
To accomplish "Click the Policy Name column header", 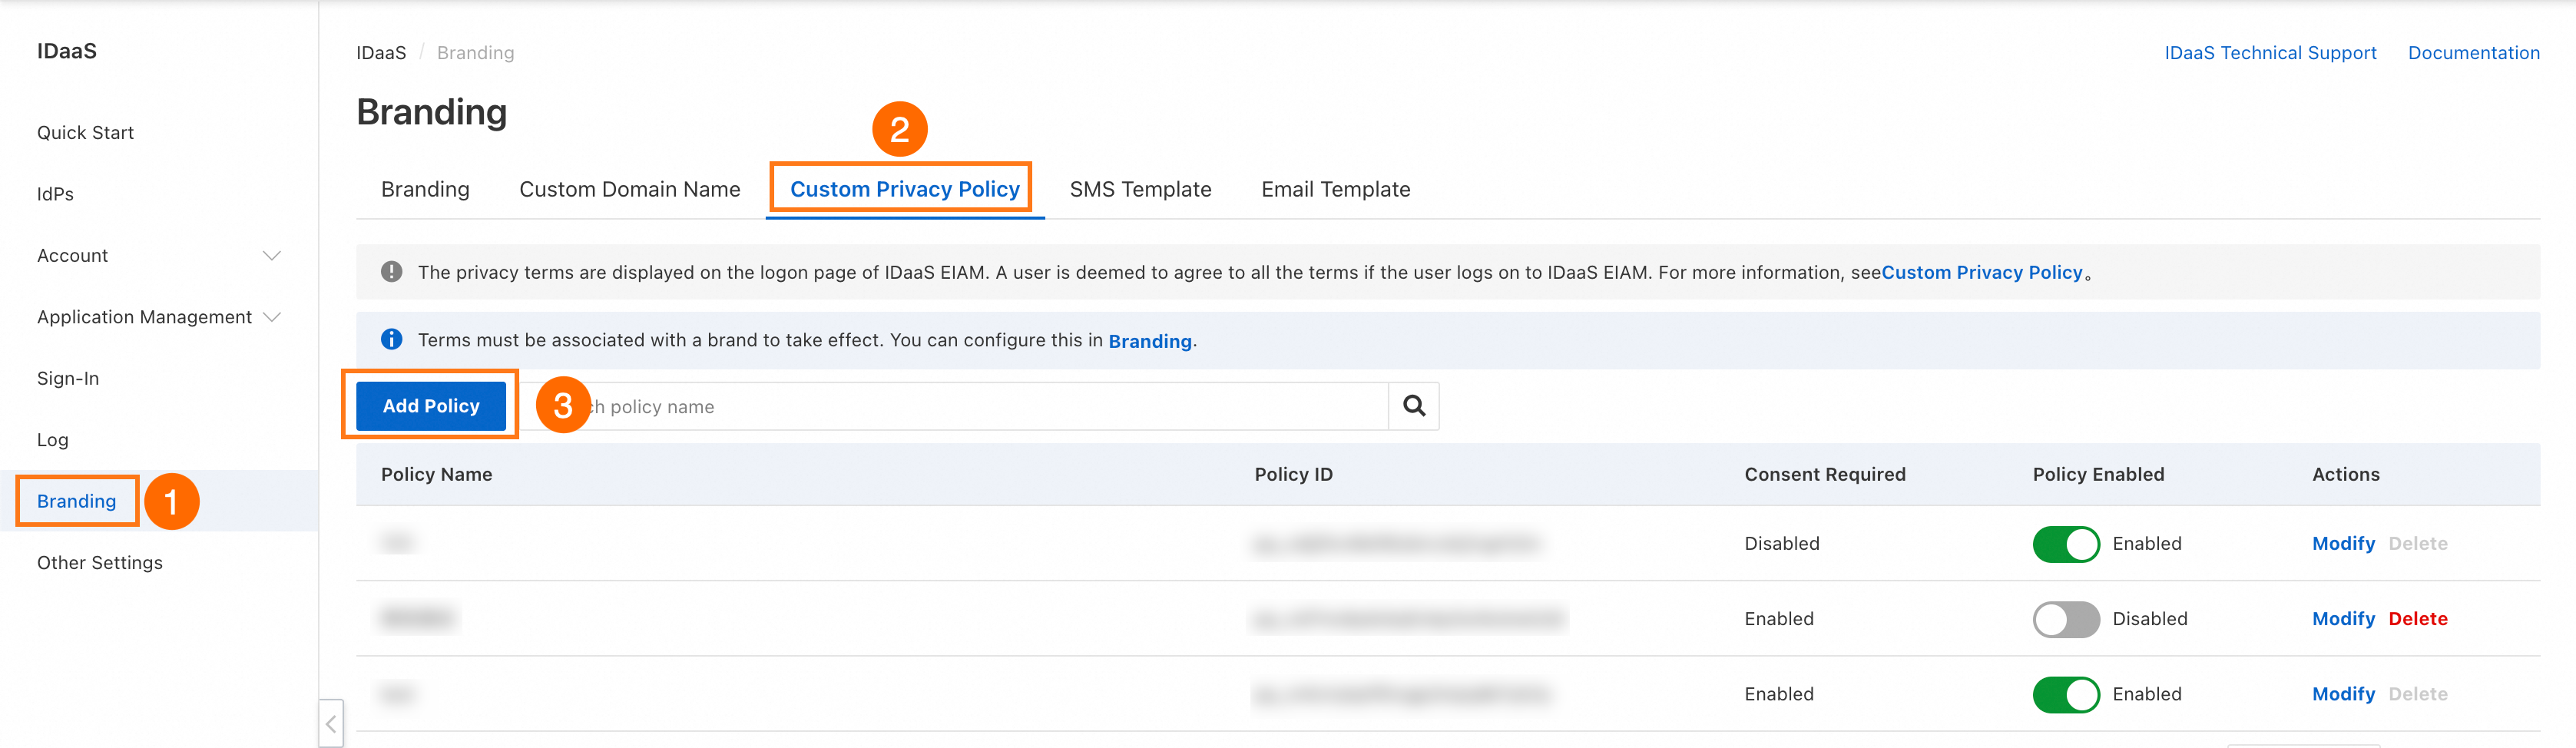I will 436,475.
